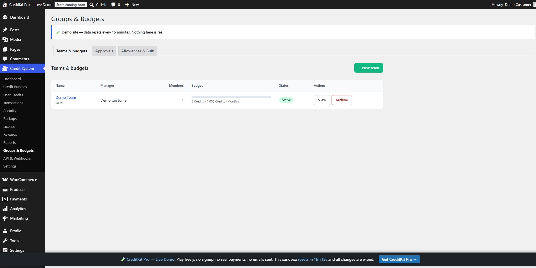Open Rewards submenu item
The height and width of the screenshot is (268, 536).
(10, 134)
